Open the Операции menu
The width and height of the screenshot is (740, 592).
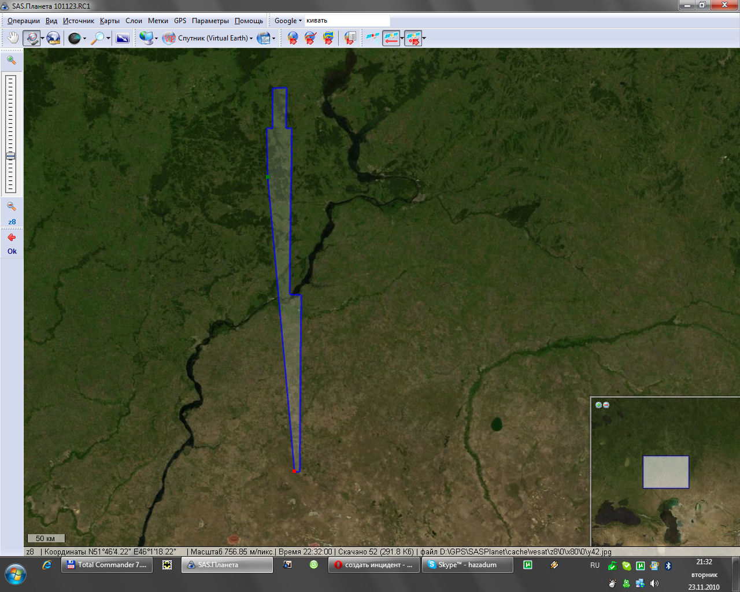(x=24, y=21)
